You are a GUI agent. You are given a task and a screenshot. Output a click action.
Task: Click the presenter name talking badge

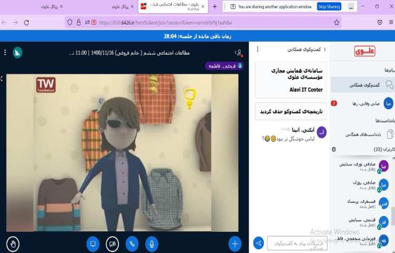[x=224, y=66]
